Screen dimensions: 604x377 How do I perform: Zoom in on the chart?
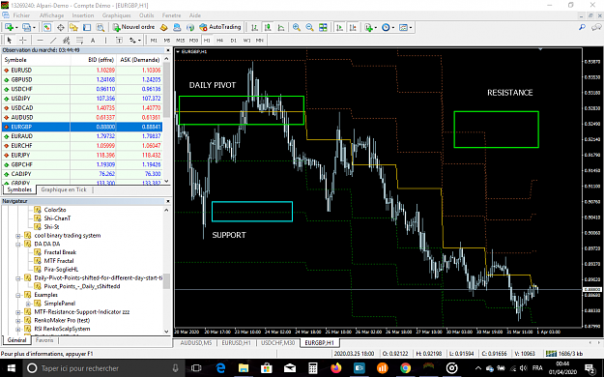click(297, 27)
